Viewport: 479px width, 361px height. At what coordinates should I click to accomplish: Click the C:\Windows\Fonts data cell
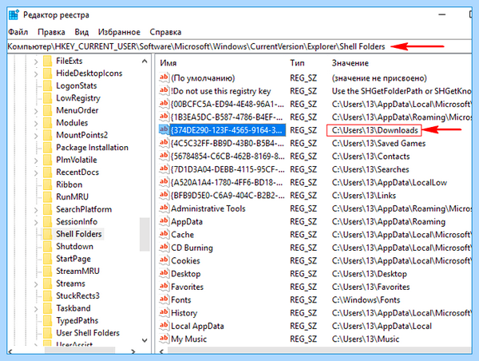(x=366, y=300)
